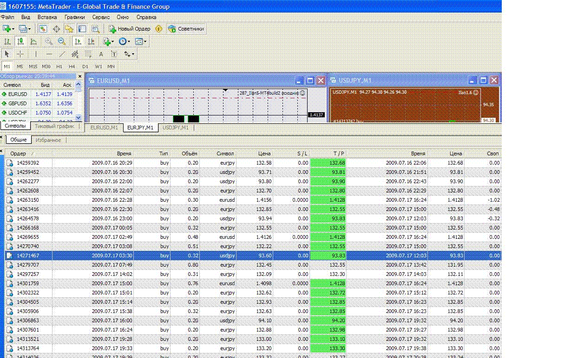Screen dimensions: 571x358
Task: Zoom out on the chart
Action: [61, 41]
